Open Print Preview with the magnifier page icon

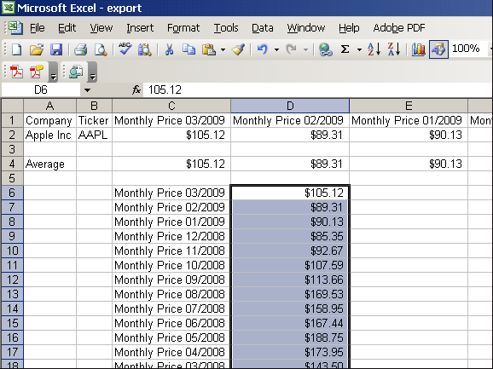(x=101, y=49)
